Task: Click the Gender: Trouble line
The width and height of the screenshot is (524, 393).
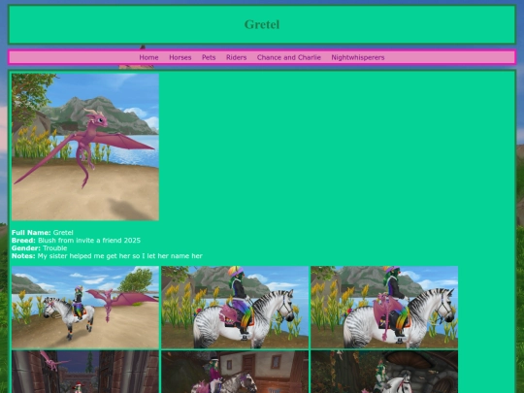Action: pyautogui.click(x=40, y=248)
